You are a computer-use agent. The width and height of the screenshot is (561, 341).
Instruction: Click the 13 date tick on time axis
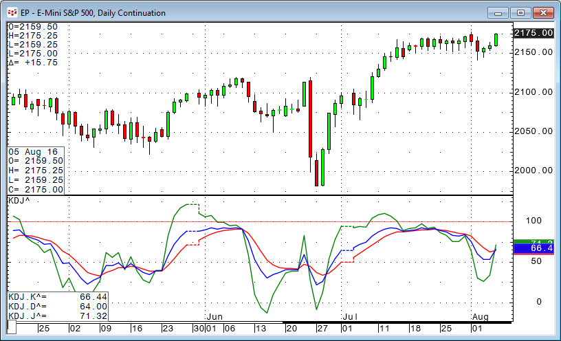261,329
